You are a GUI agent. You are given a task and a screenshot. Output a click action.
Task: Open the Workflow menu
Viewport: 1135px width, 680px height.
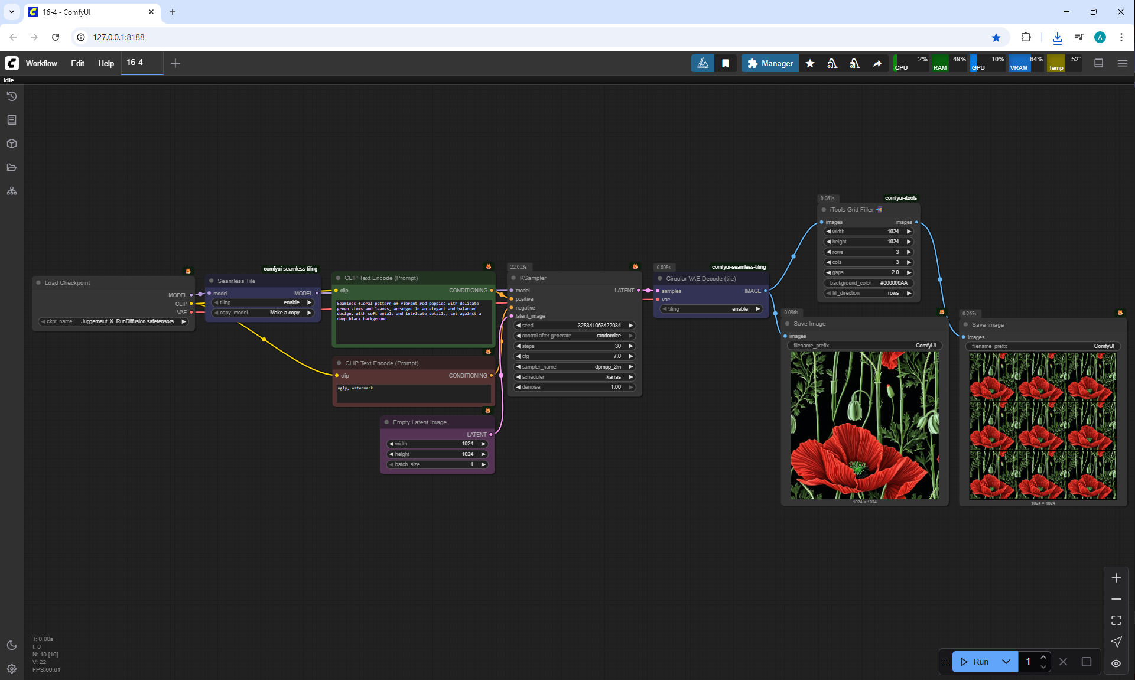(41, 63)
